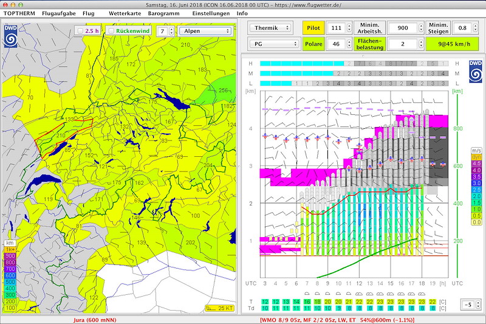Click the dyn climb-rate legend swatch
Screen dimensions: 486x324
coord(476,157)
